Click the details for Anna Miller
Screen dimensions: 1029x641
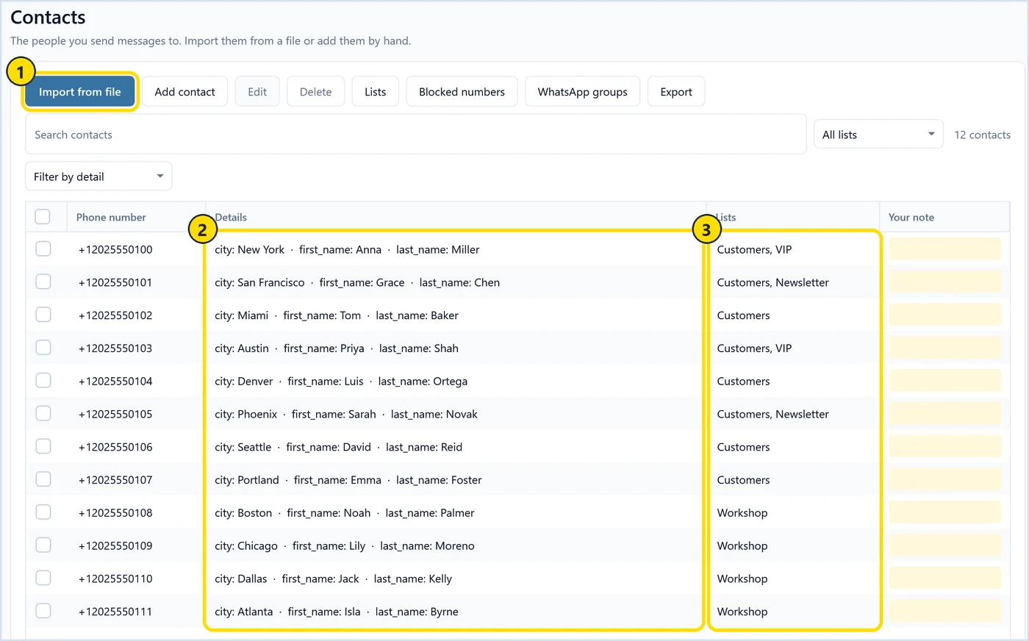pos(347,250)
